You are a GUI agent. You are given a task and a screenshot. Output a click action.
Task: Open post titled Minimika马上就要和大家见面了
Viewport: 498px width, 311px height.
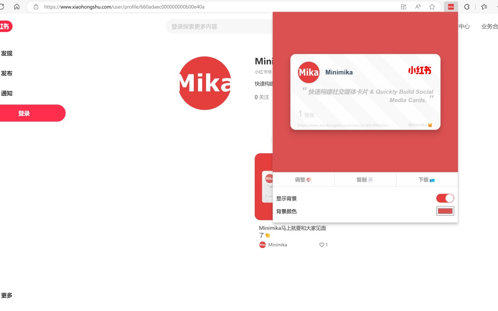293,232
